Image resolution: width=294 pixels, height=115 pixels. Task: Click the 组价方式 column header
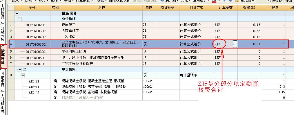click(x=197, y=8)
